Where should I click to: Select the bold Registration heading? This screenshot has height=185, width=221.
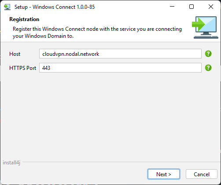pyautogui.click(x=24, y=19)
